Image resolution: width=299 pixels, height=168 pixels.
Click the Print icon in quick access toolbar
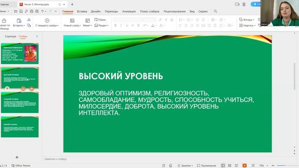[x=32, y=11]
